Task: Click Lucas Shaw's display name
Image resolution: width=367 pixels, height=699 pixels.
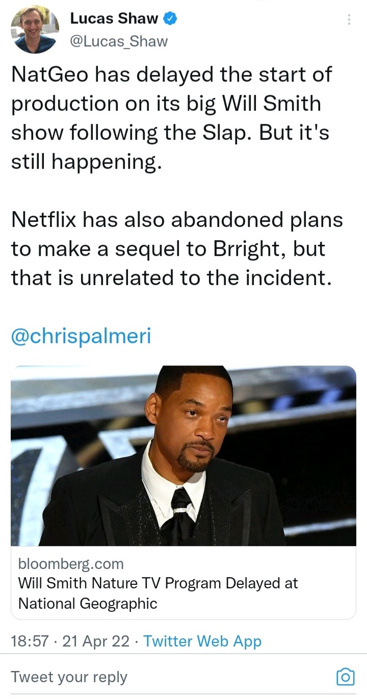Action: click(x=113, y=18)
